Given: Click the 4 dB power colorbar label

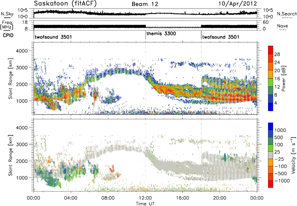Looking at the screenshot, I should pyautogui.click(x=275, y=103).
